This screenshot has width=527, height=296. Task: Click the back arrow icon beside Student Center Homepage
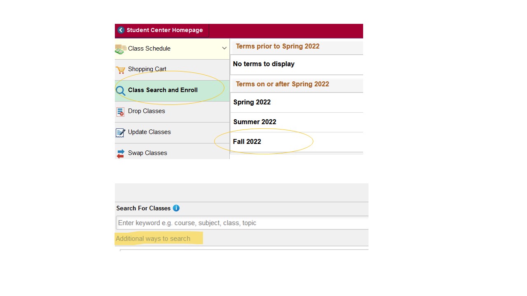(121, 30)
